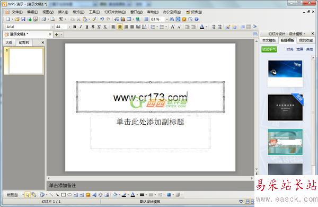Select the Line drawing tool
318x207 pixels.
point(51,195)
